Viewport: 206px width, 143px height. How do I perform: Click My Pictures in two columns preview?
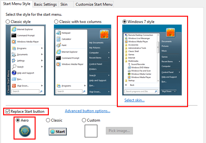tap(95, 48)
